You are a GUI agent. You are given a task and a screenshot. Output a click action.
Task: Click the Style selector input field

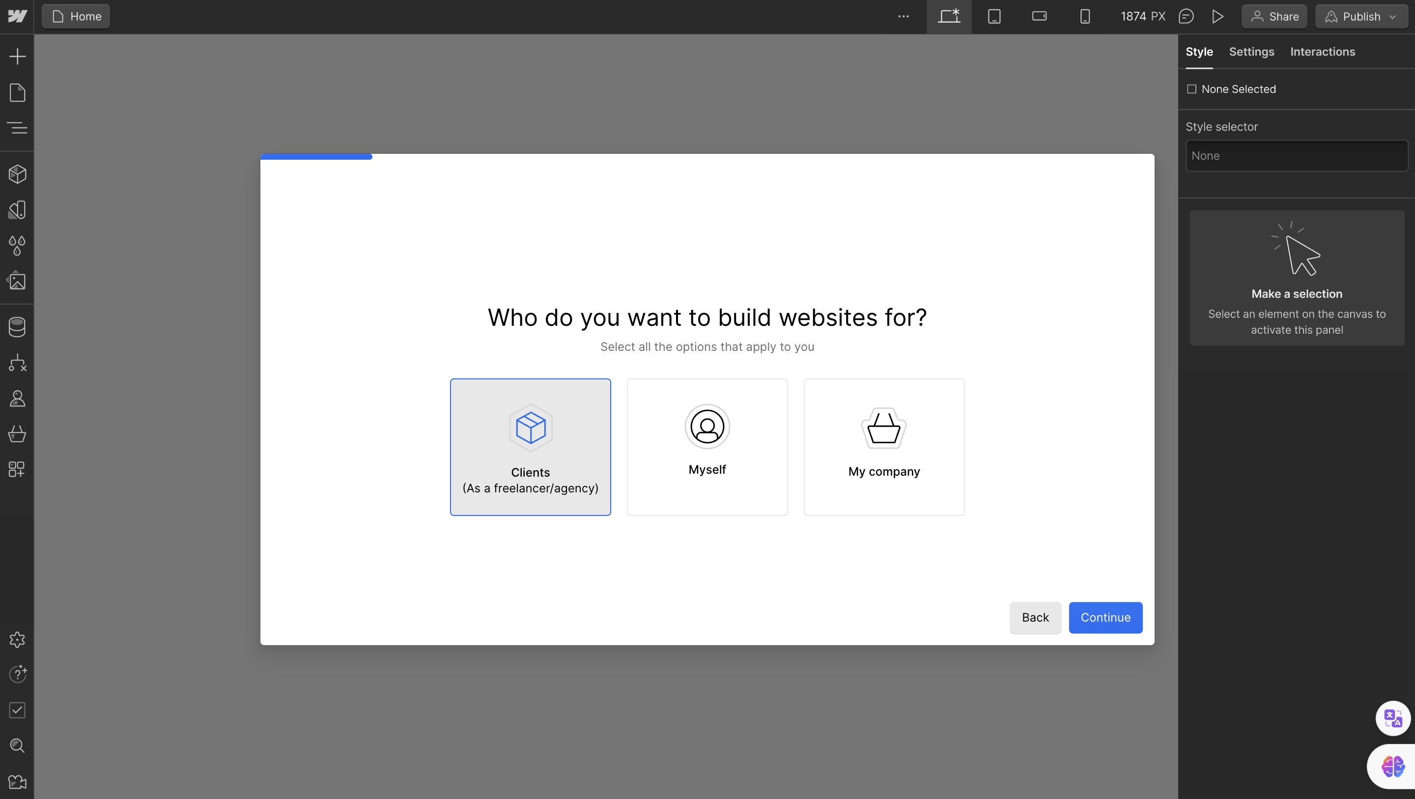tap(1297, 155)
